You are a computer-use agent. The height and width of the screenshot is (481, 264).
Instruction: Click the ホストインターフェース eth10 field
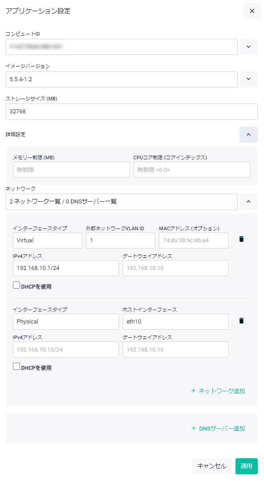click(x=175, y=322)
